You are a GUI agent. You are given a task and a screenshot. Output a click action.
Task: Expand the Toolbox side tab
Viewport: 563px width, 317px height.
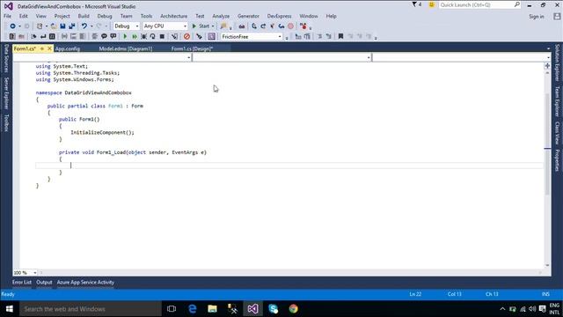point(6,123)
